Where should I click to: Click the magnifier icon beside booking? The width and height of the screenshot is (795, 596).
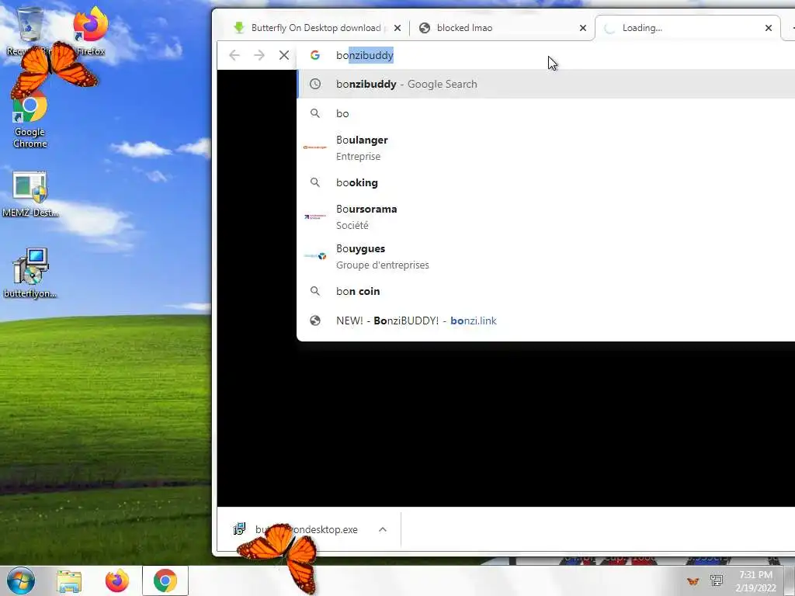tap(315, 182)
